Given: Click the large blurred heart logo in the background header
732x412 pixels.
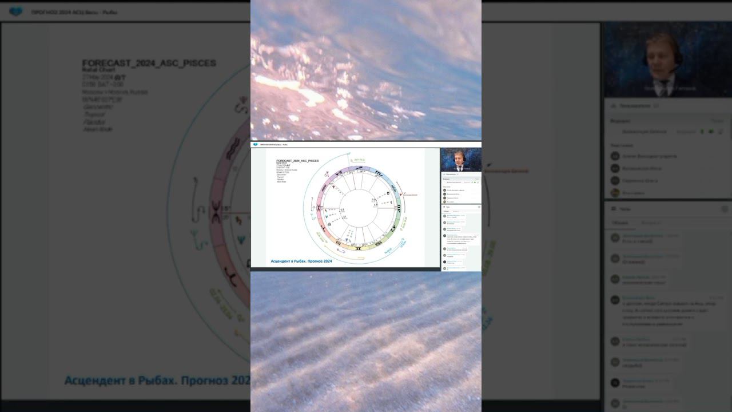Looking at the screenshot, I should (16, 11).
